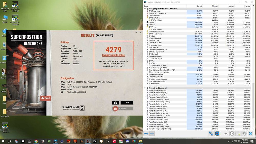Image resolution: width=256 pixels, height=144 pixels.
Task: Click HWiNFO expand columns double-arrow icon
Action: click(146, 134)
